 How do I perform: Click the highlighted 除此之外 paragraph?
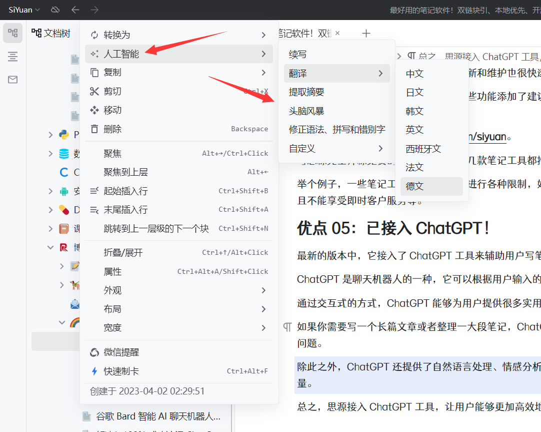click(417, 375)
